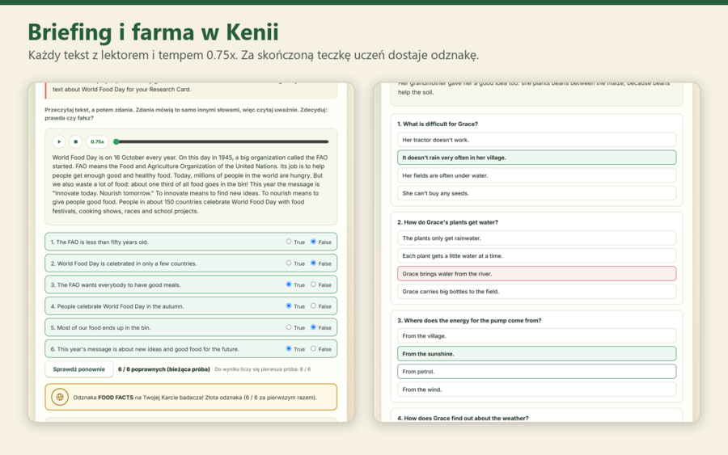Click the audio progress slider handle
This screenshot has width=728, height=455.
(x=116, y=141)
